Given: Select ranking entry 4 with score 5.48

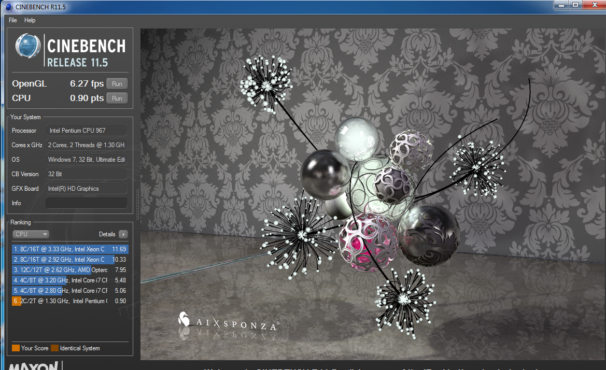Looking at the screenshot, I should click(x=70, y=280).
